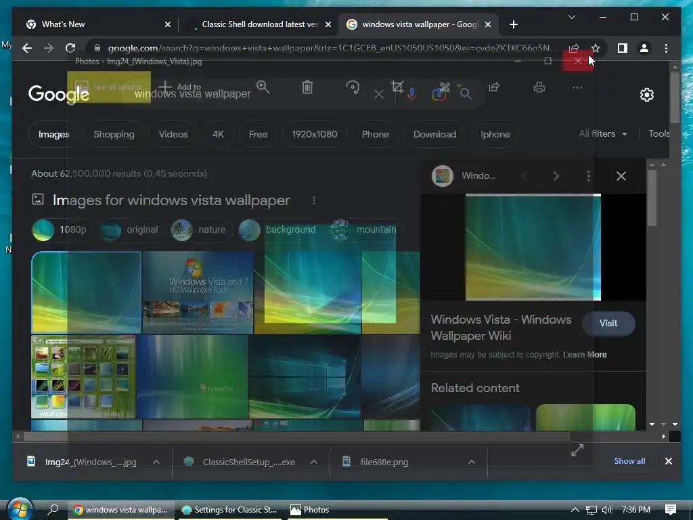Submit search with magnifier icon
The width and height of the screenshot is (693, 520).
(466, 93)
